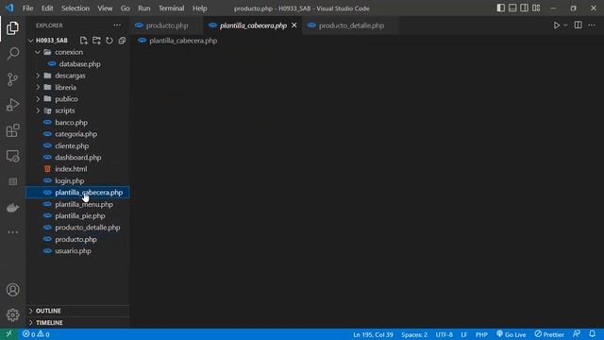Open editor More Actions ellipsis
The width and height of the screenshot is (604, 340).
point(592,25)
